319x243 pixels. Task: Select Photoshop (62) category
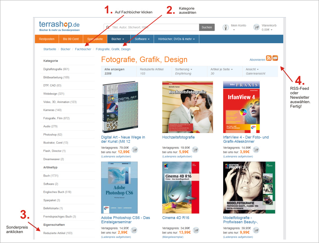tap(53, 134)
